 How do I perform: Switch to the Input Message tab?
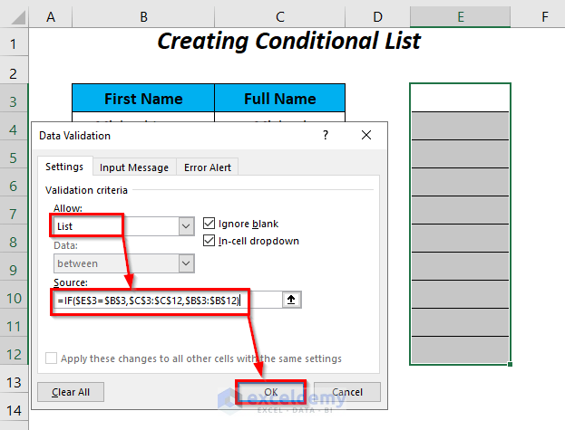pos(134,167)
